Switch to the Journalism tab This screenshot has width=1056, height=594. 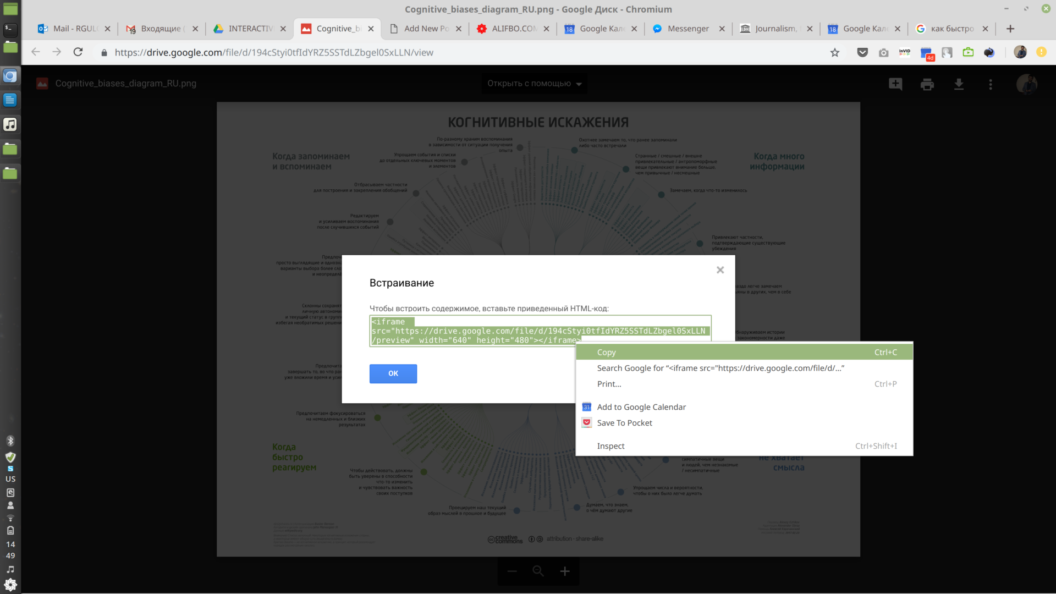[777, 29]
